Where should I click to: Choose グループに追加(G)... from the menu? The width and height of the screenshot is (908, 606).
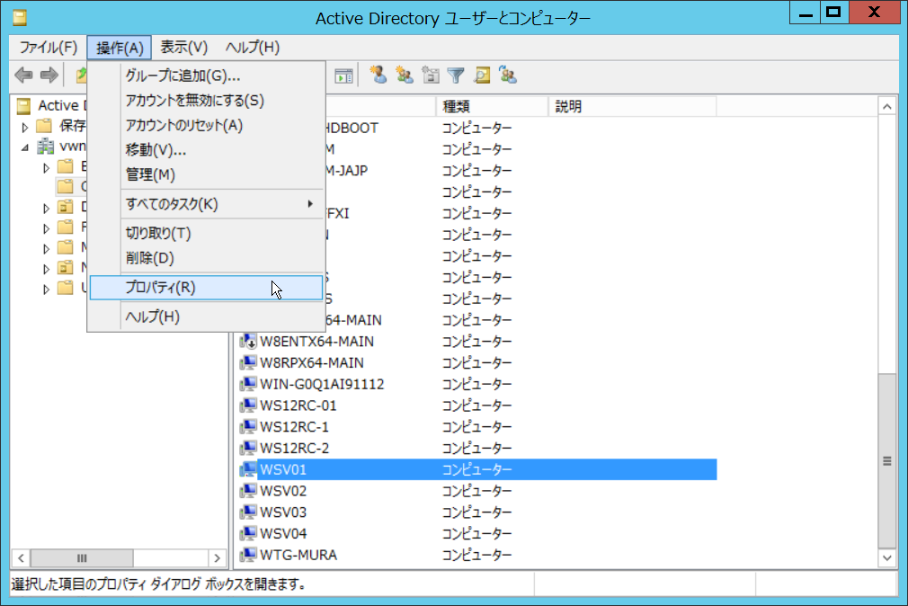tap(206, 76)
